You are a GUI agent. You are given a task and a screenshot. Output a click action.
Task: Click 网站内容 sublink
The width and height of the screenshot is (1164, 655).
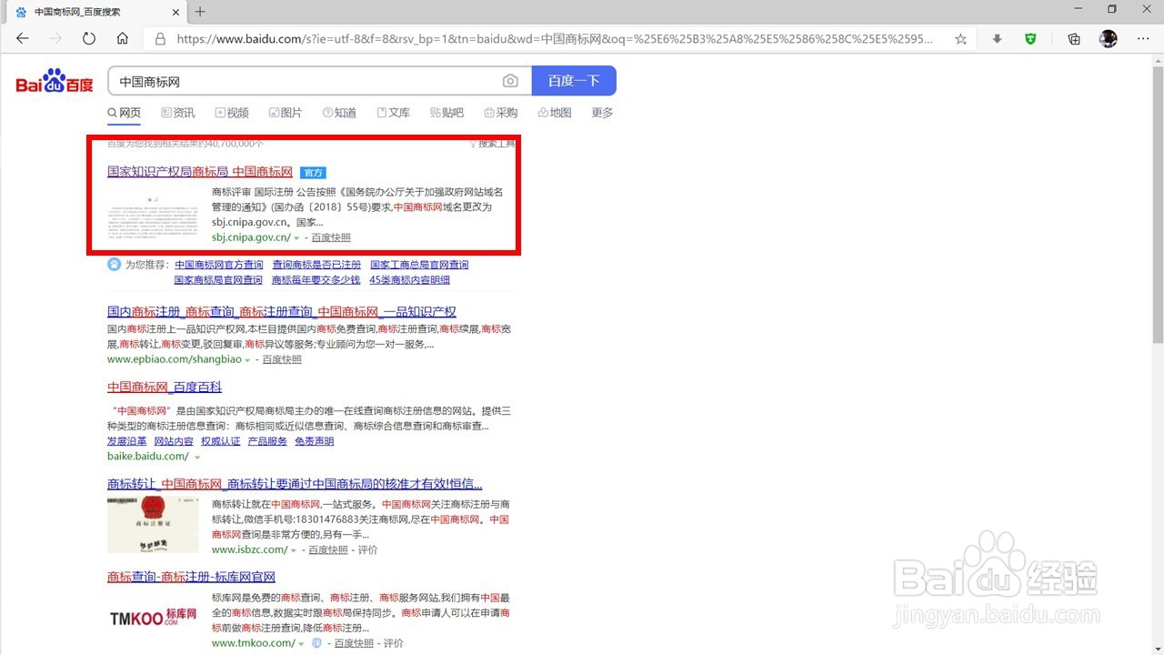pyautogui.click(x=174, y=441)
